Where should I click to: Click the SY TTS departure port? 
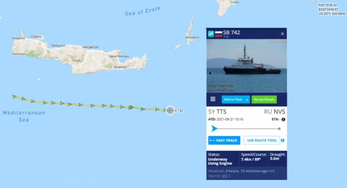(217, 112)
